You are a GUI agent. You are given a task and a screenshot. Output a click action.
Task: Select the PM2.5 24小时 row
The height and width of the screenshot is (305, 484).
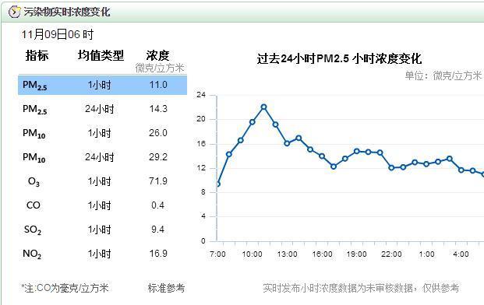coord(102,109)
